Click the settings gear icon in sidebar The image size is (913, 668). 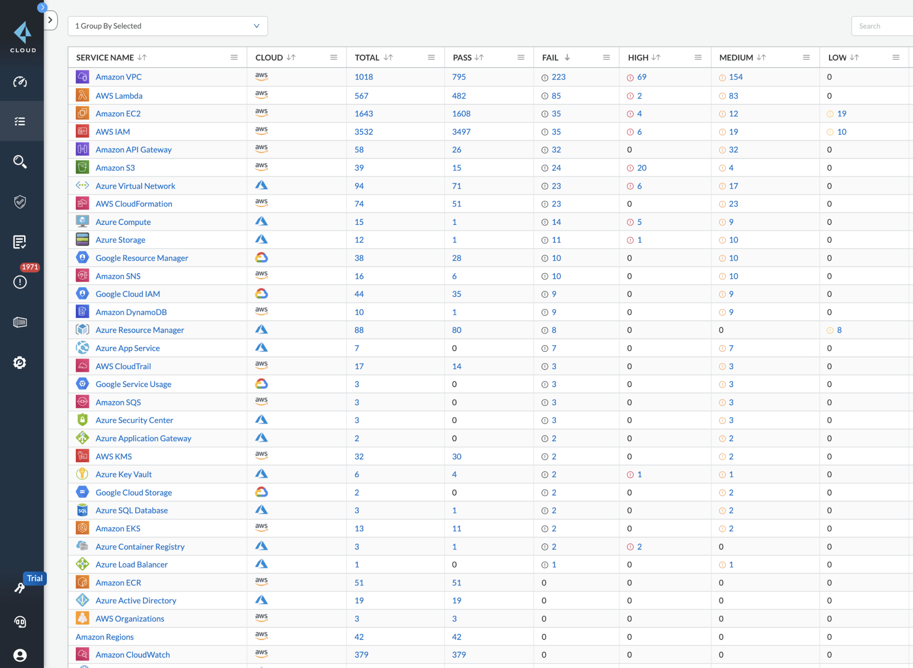(x=20, y=362)
